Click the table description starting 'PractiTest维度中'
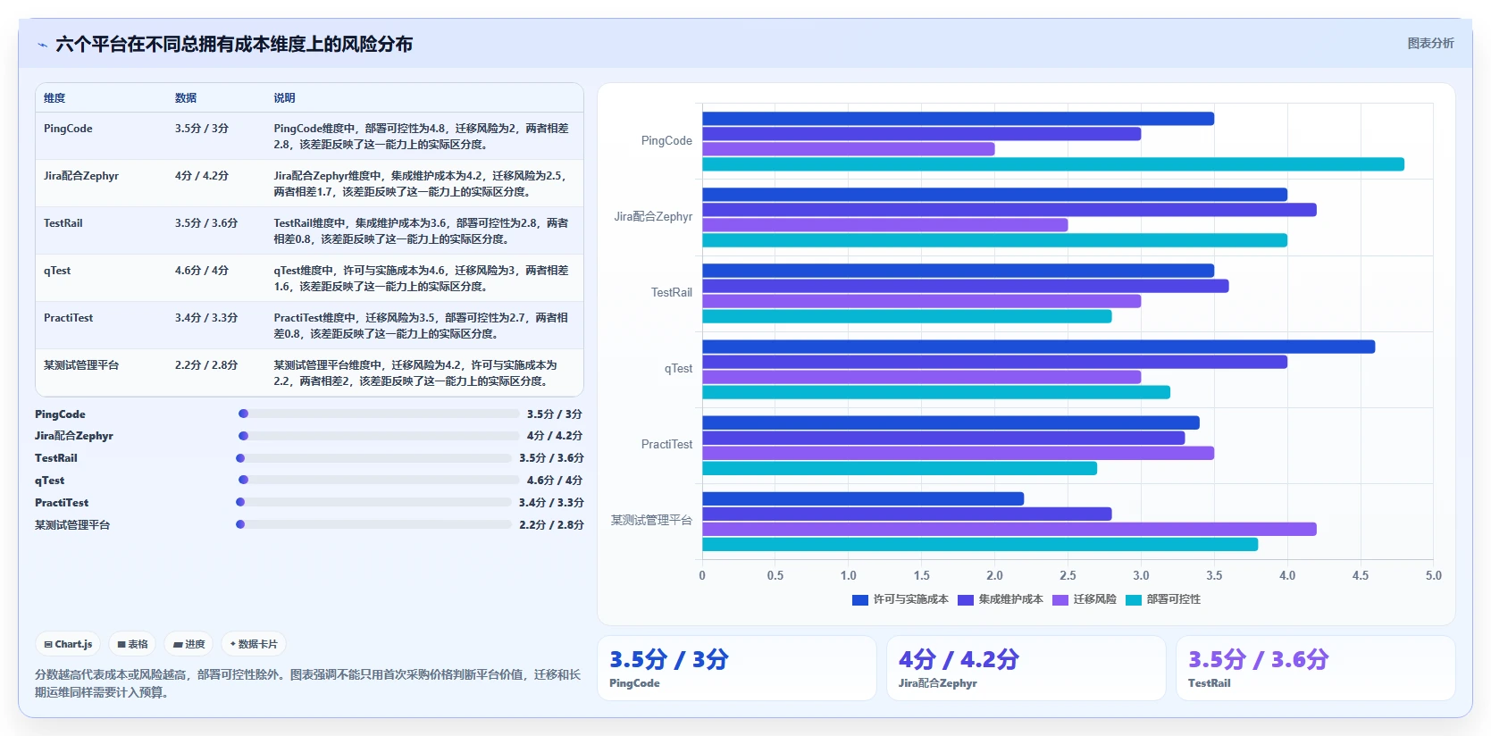This screenshot has height=736, width=1491. [421, 326]
